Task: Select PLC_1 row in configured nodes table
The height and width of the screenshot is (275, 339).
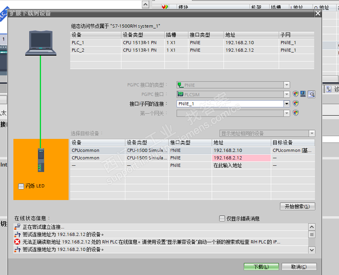Action: click(192, 43)
